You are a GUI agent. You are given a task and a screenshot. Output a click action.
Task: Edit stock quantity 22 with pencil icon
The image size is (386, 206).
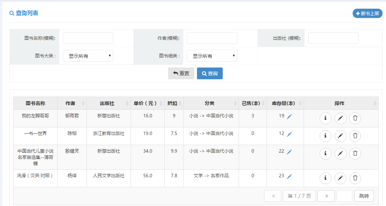289,152
